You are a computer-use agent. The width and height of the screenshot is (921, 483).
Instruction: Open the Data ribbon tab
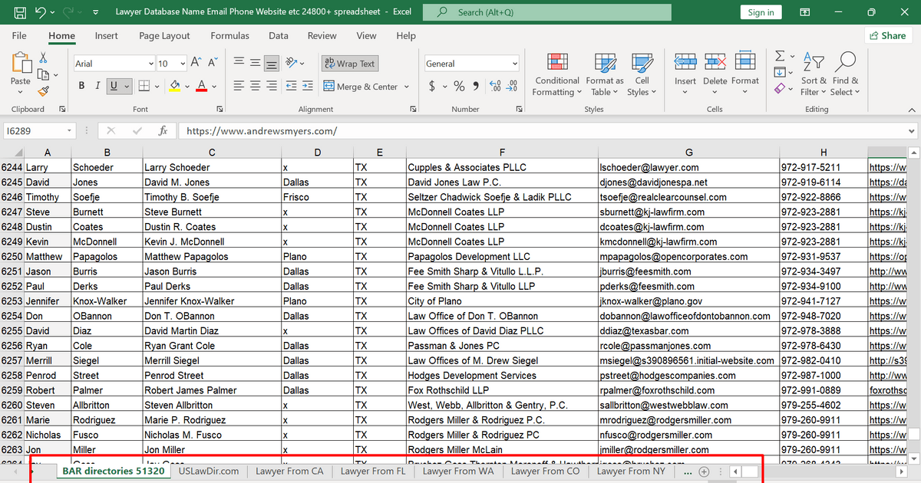coord(279,35)
